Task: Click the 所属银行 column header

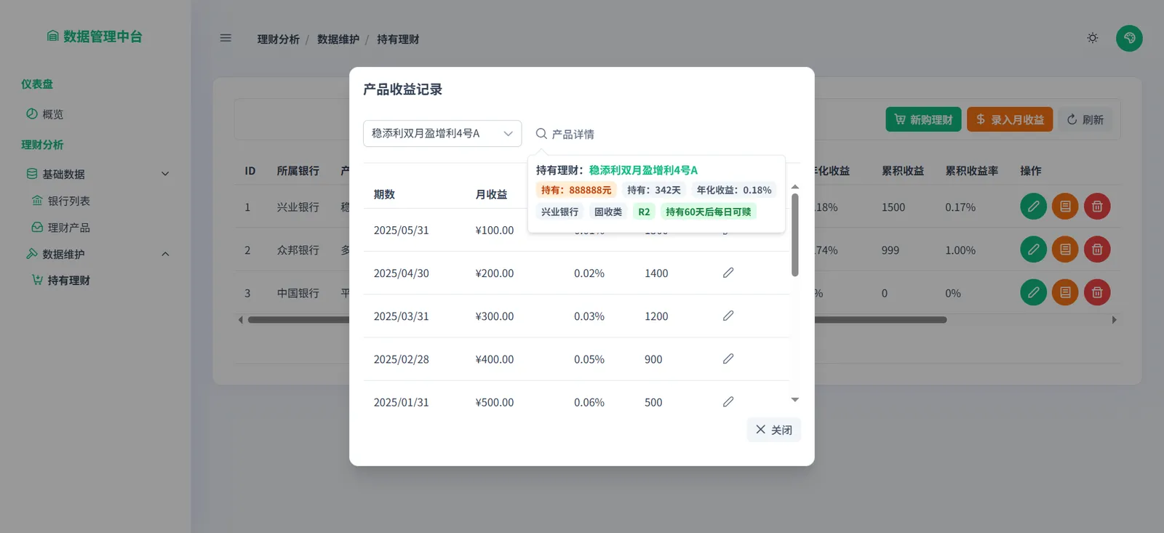Action: pos(298,171)
